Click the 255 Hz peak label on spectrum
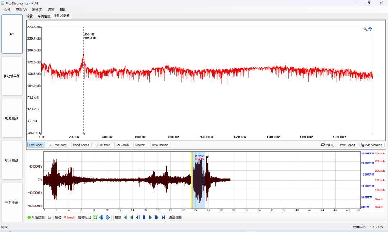388x232 pixels. [x=89, y=34]
